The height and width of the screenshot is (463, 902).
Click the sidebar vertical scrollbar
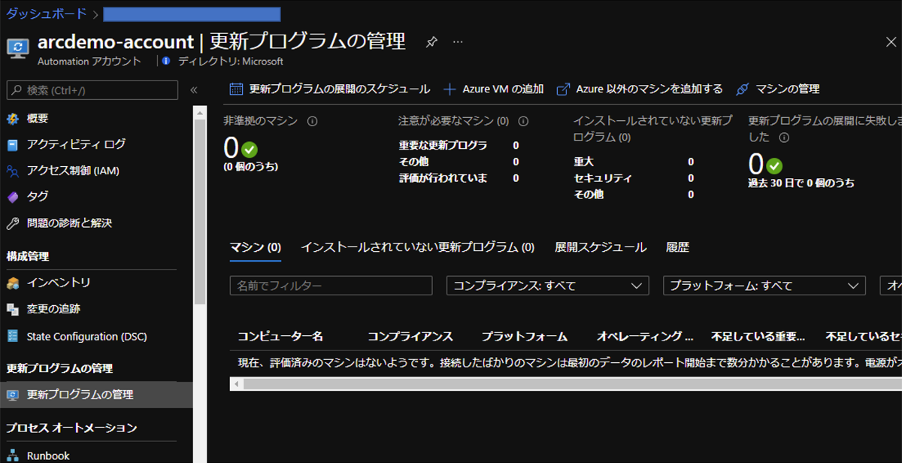coord(199,210)
